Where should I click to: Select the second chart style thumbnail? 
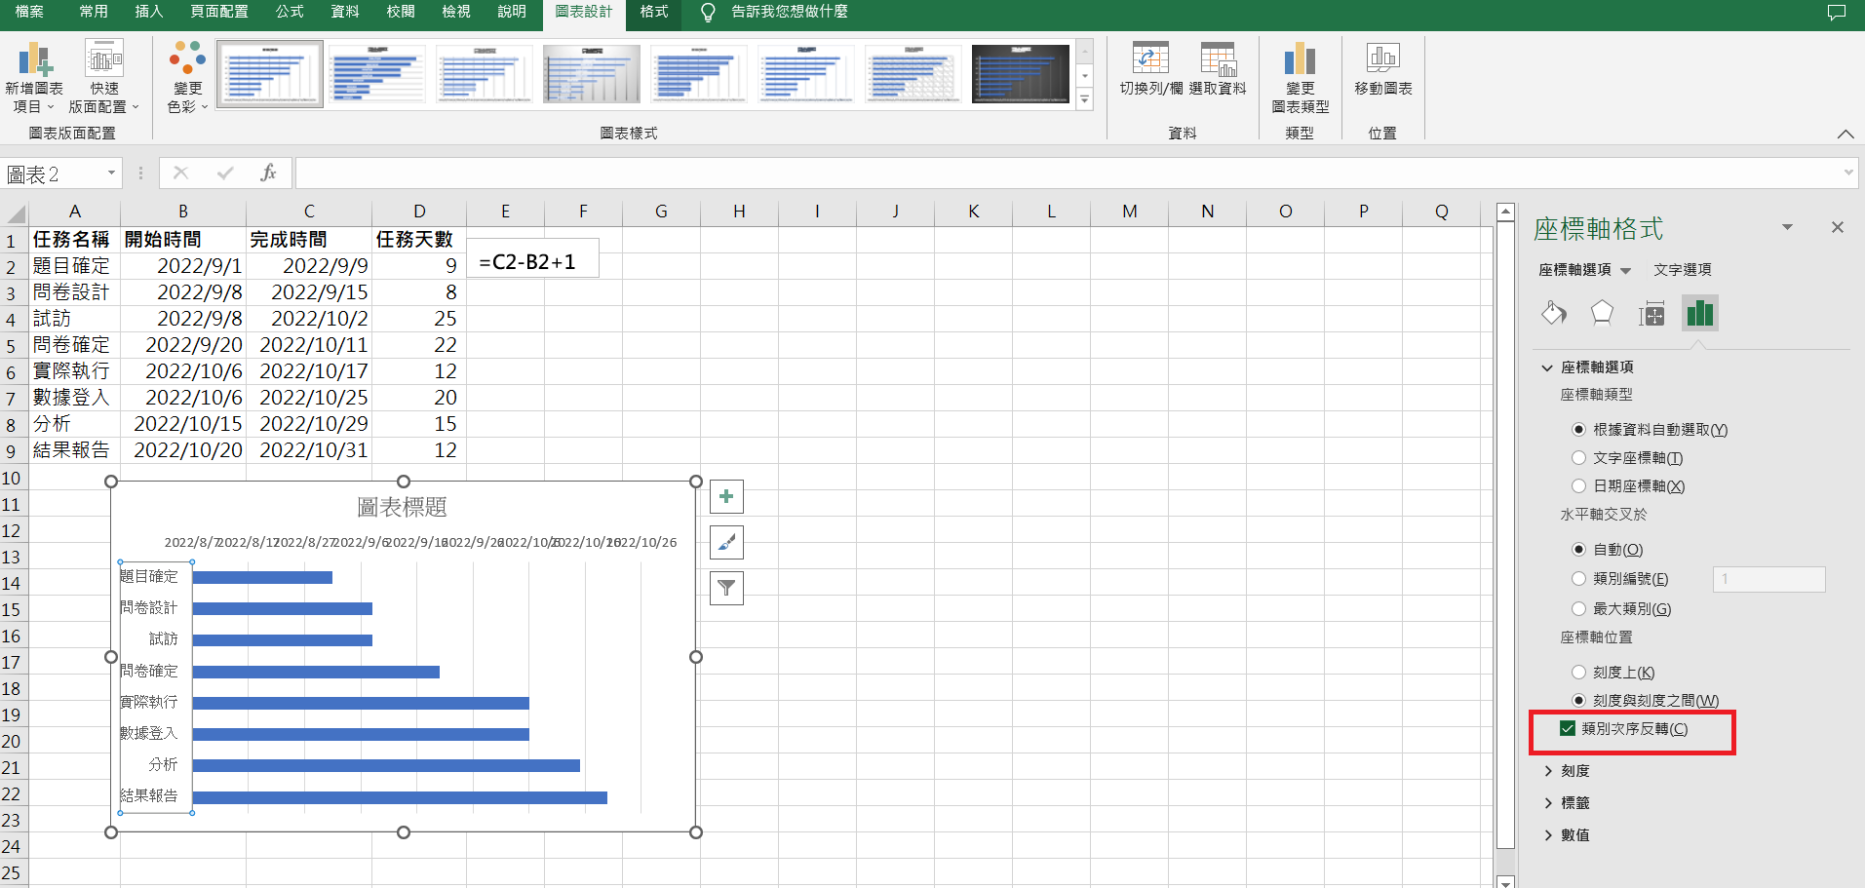[377, 74]
